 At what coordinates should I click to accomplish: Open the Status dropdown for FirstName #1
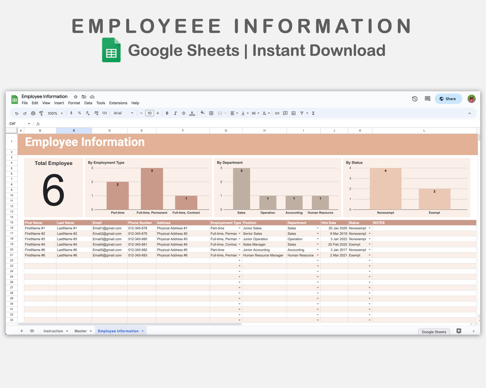(x=369, y=228)
